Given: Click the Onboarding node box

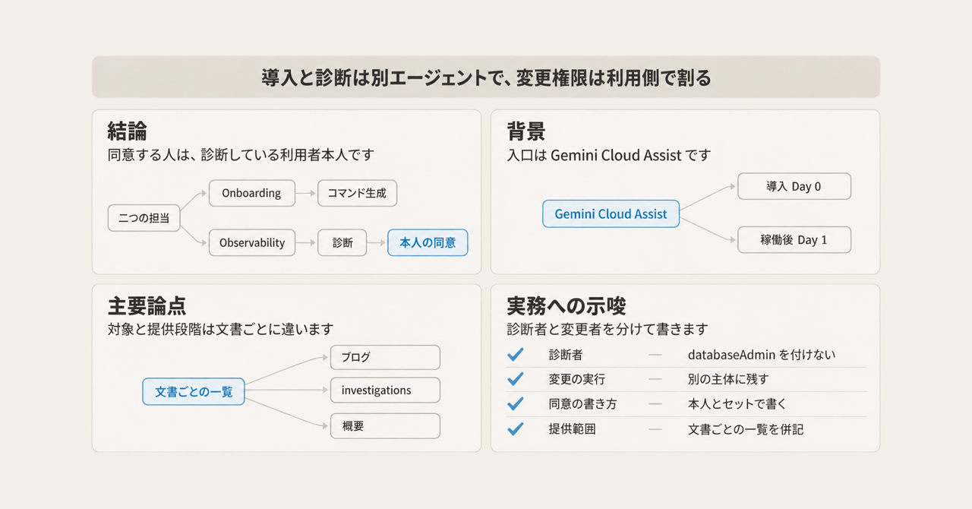Looking at the screenshot, I should [x=251, y=193].
